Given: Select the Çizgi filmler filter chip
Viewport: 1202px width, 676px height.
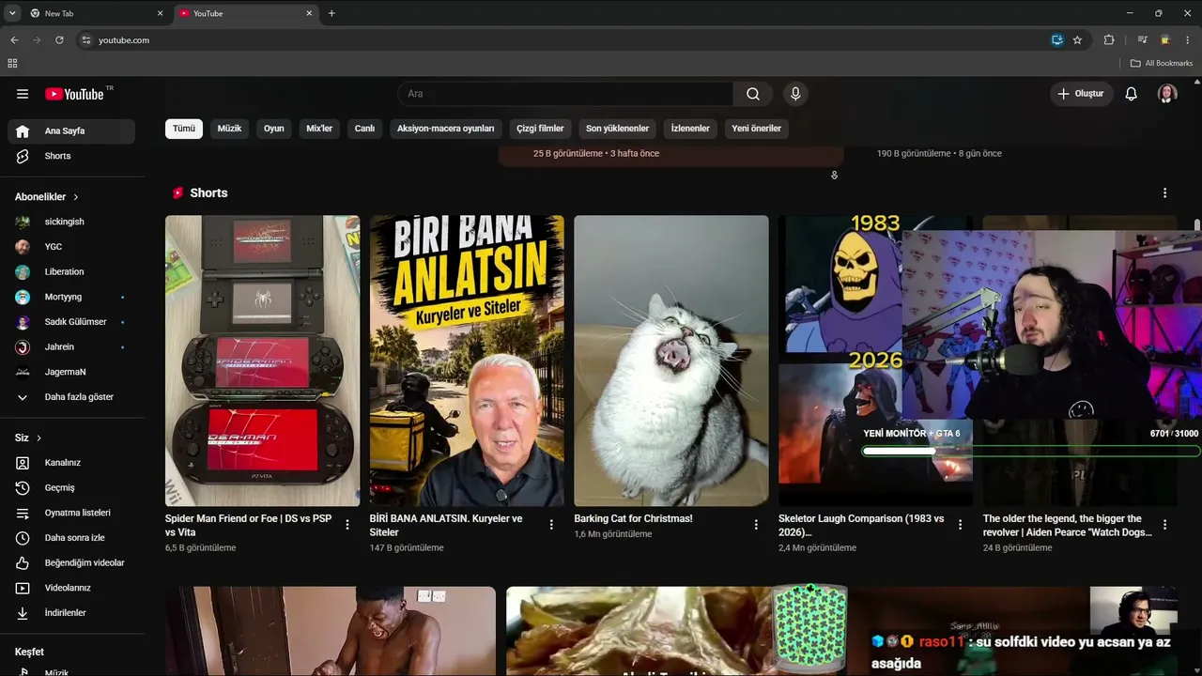Looking at the screenshot, I should (x=540, y=129).
